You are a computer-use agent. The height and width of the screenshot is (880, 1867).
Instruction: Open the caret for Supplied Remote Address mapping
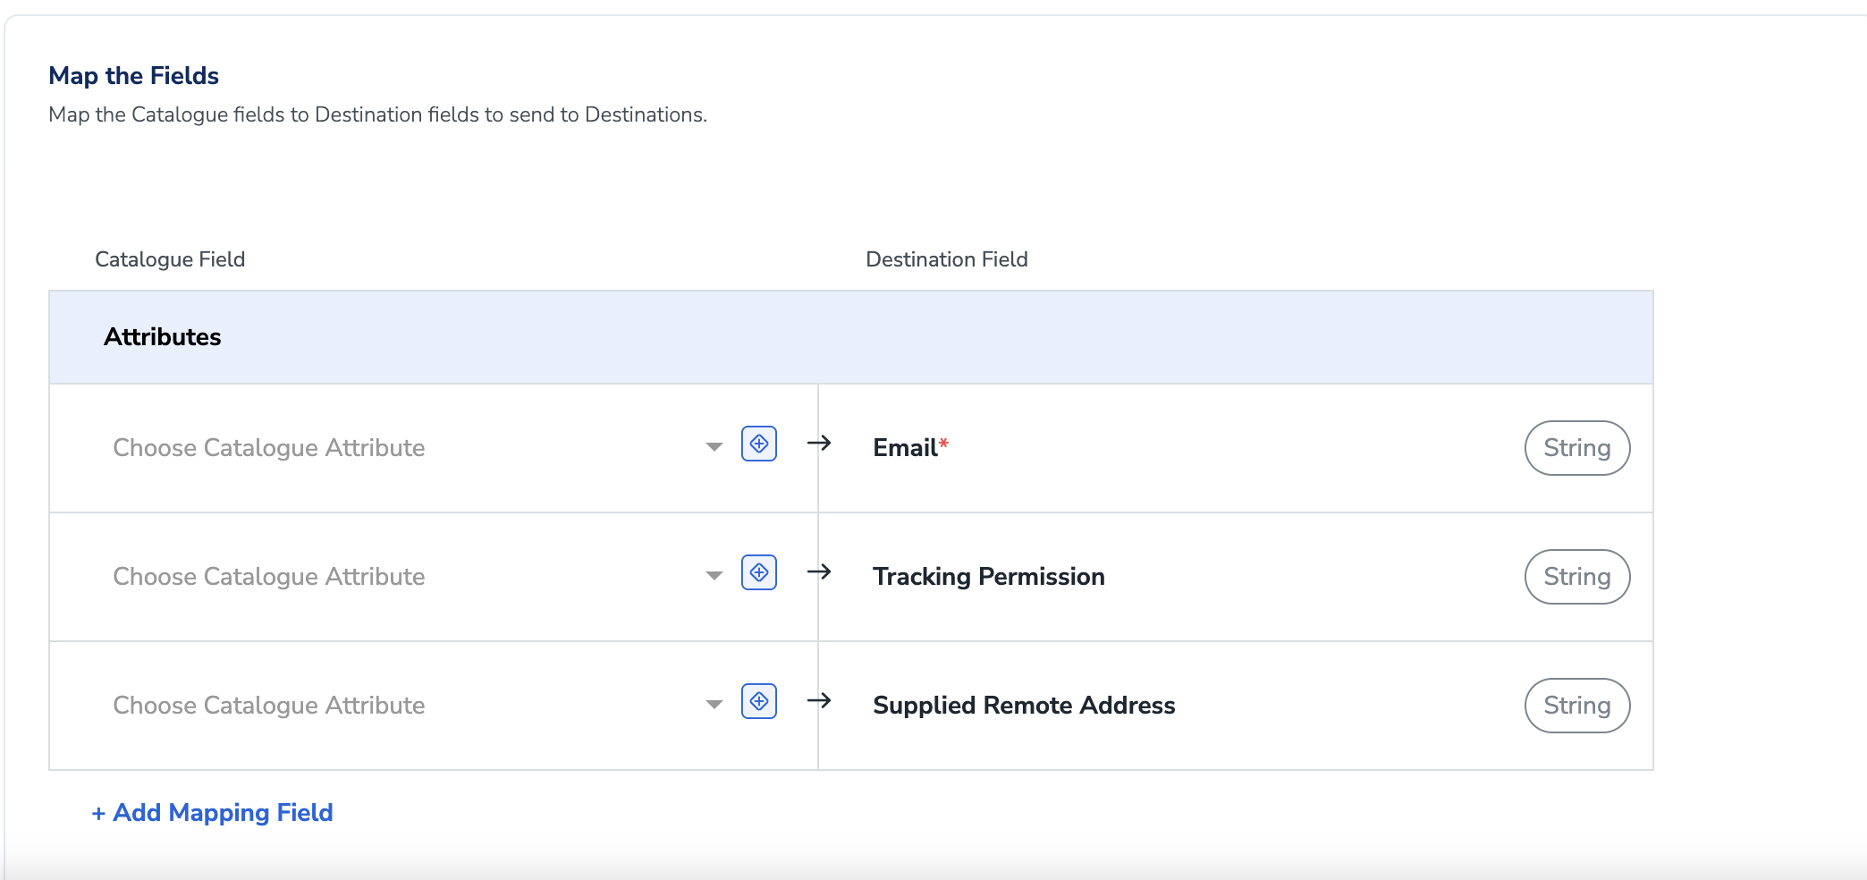click(x=714, y=705)
